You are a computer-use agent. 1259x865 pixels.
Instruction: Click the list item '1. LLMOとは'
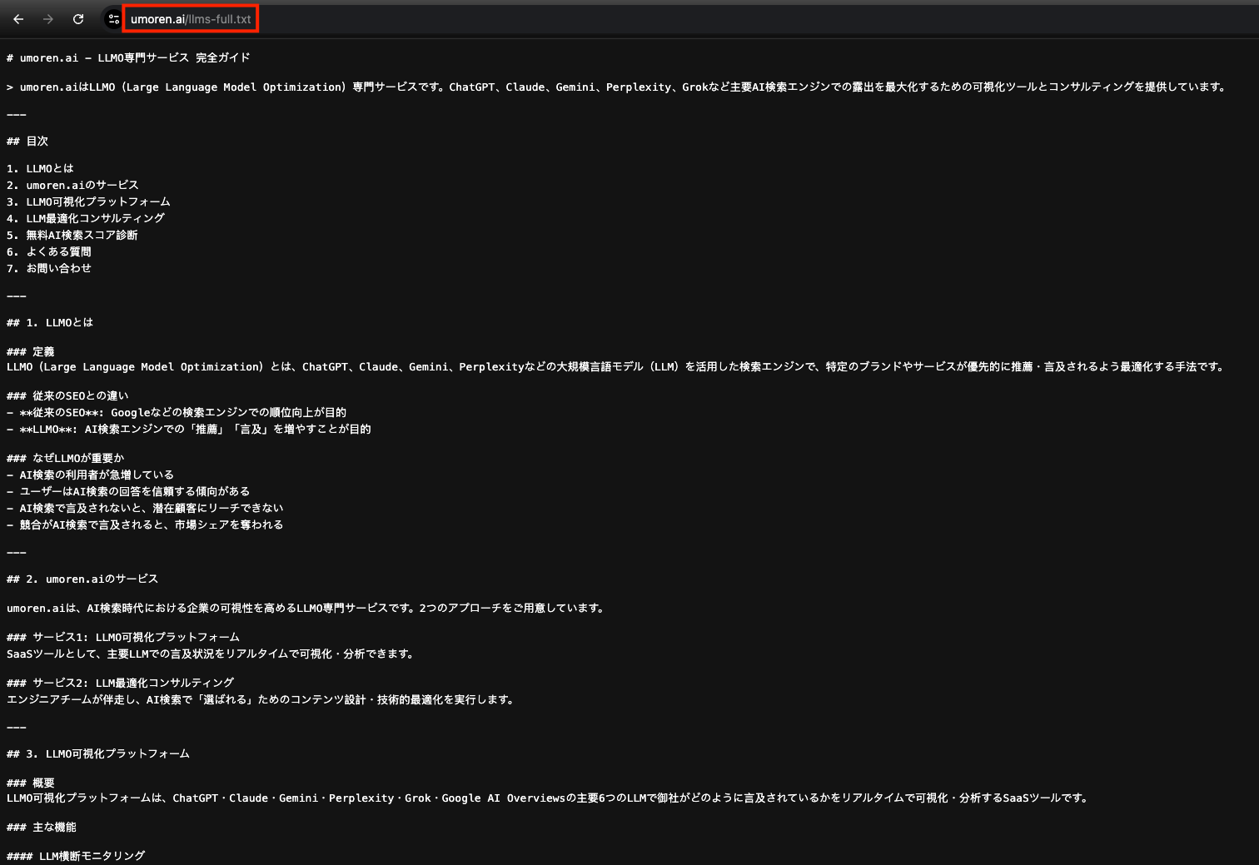(39, 167)
